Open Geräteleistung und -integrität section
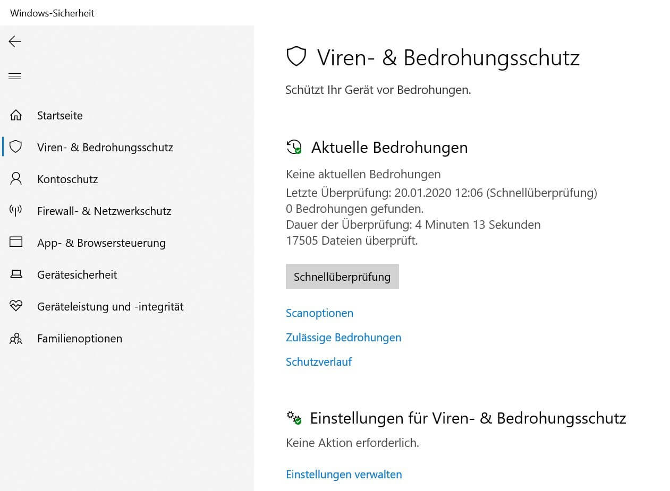The width and height of the screenshot is (670, 491). pos(110,307)
